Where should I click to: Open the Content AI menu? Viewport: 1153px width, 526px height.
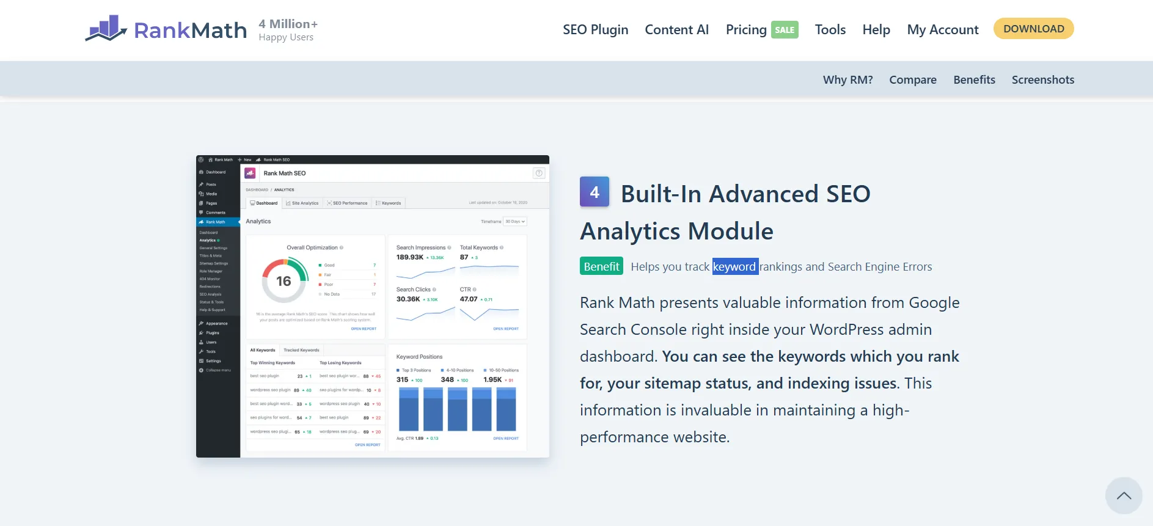point(676,29)
